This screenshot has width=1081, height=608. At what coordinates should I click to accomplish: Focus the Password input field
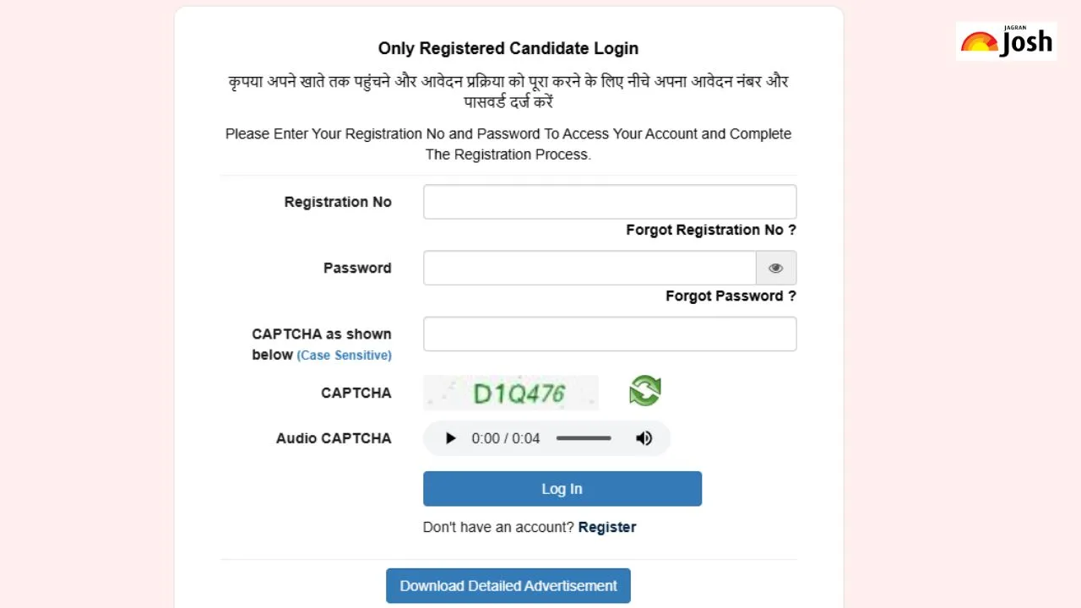pyautogui.click(x=589, y=268)
